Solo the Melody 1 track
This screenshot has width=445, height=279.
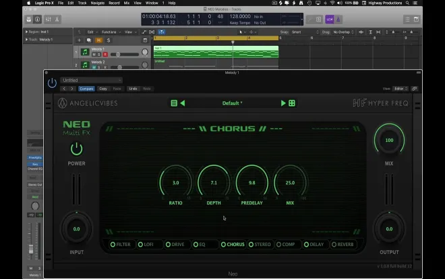click(x=99, y=54)
